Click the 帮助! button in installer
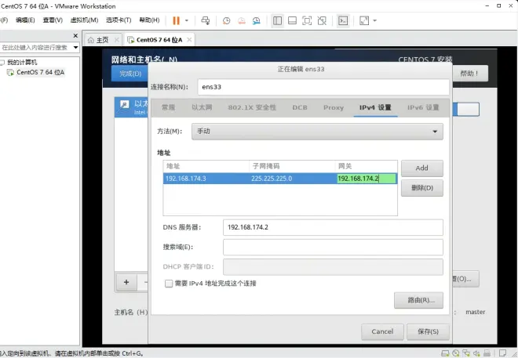Viewport: 518px width, 358px height. click(470, 74)
